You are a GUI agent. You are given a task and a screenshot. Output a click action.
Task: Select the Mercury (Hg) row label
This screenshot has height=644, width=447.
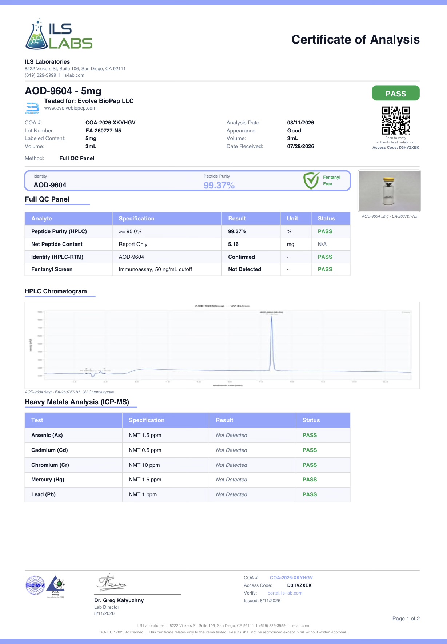(48, 480)
